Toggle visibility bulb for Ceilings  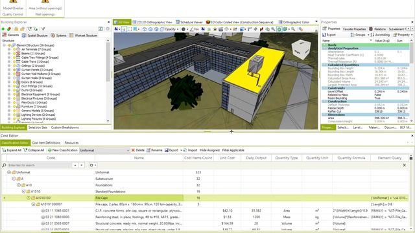pyautogui.click(x=14, y=66)
